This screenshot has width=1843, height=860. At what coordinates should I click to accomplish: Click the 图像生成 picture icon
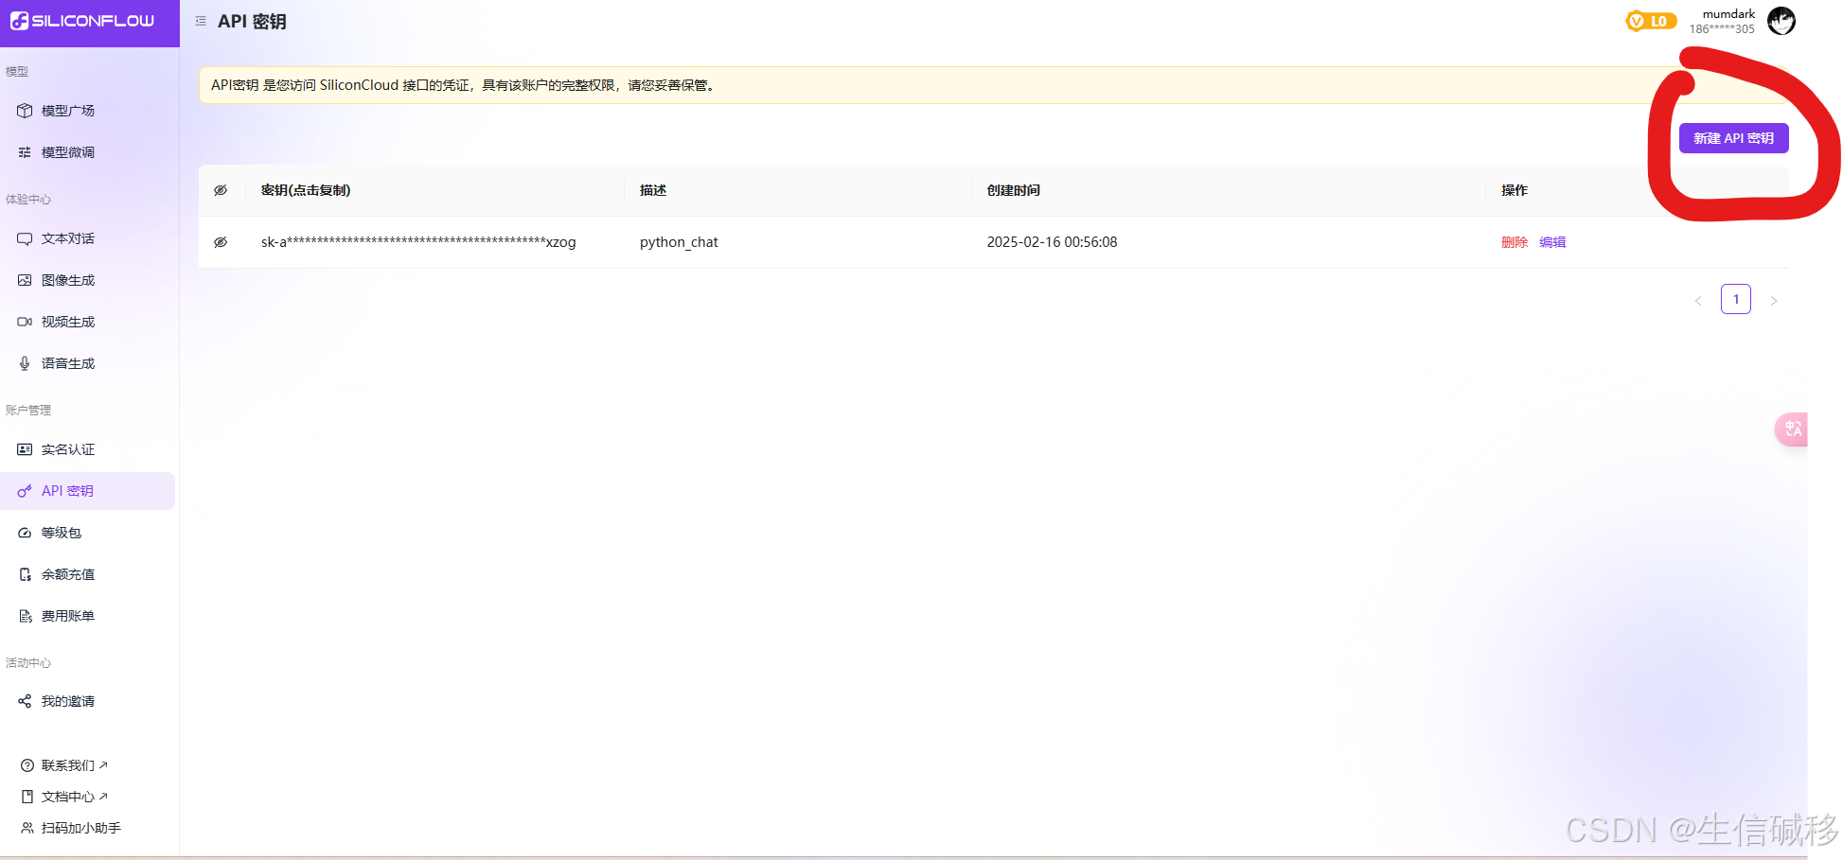click(x=25, y=280)
